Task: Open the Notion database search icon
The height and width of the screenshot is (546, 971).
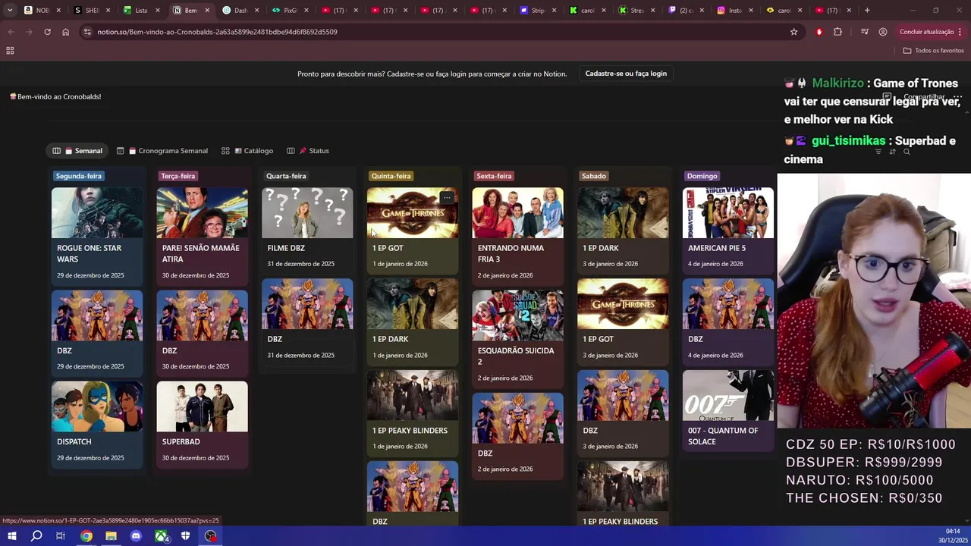Action: [x=907, y=152]
